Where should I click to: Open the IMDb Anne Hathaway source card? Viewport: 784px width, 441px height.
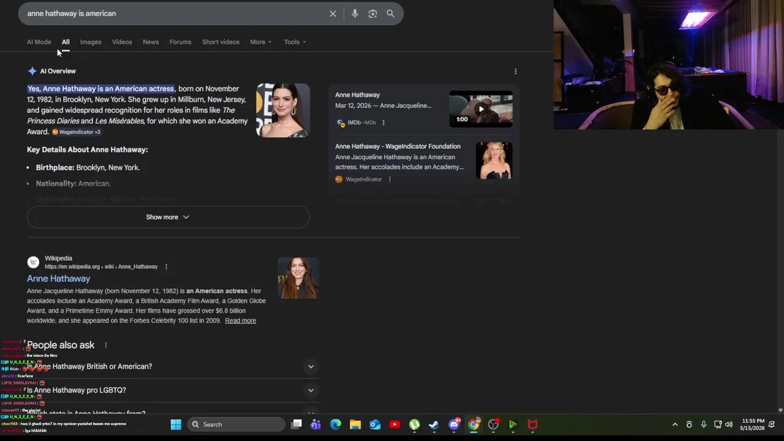click(424, 109)
